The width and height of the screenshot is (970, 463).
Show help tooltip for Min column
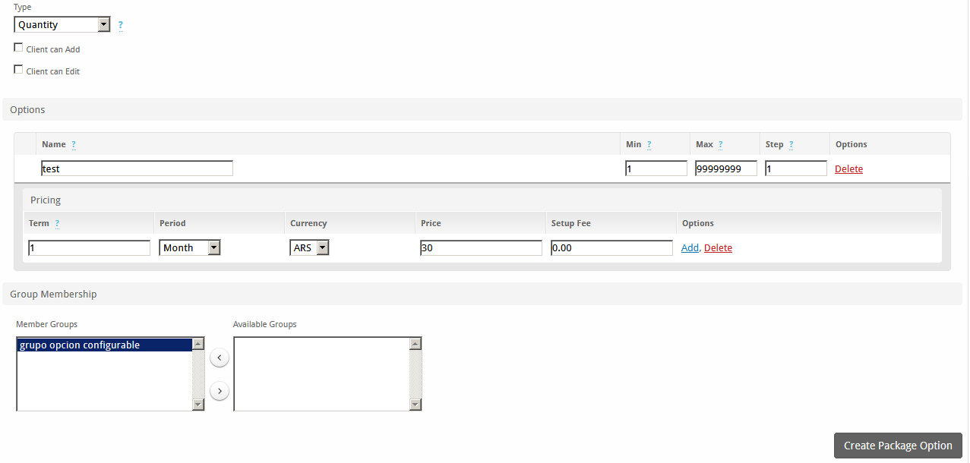(x=649, y=144)
